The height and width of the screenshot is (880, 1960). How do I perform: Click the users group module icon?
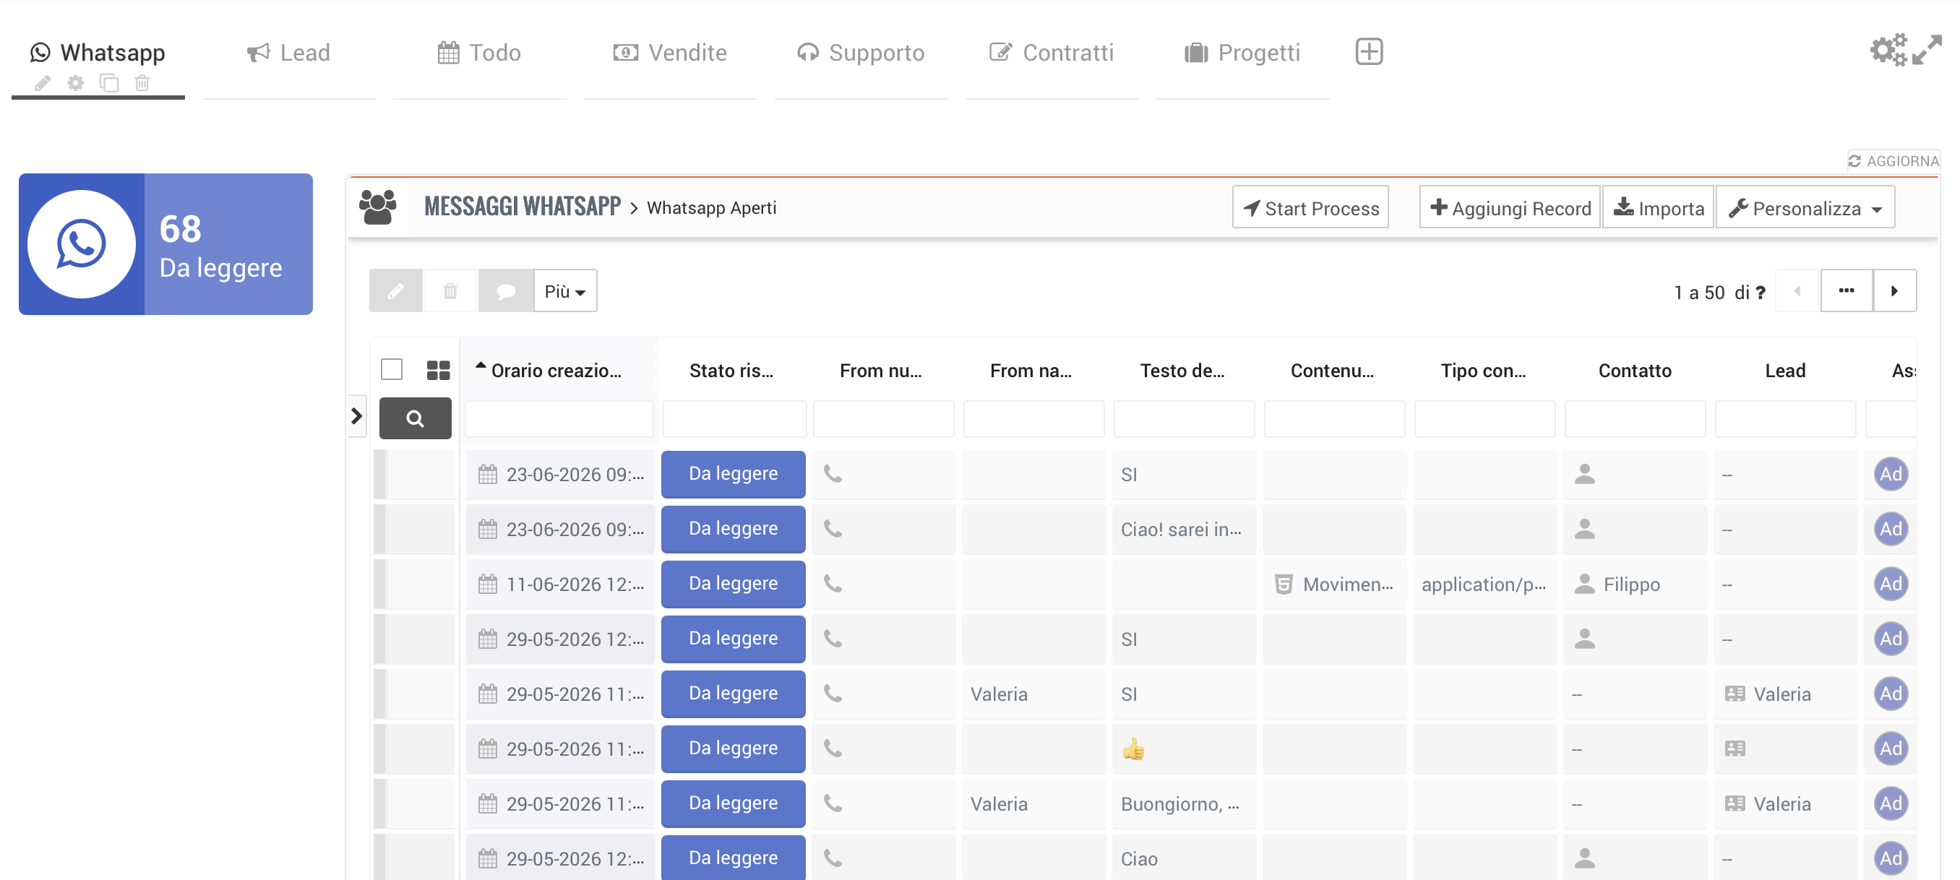click(377, 207)
